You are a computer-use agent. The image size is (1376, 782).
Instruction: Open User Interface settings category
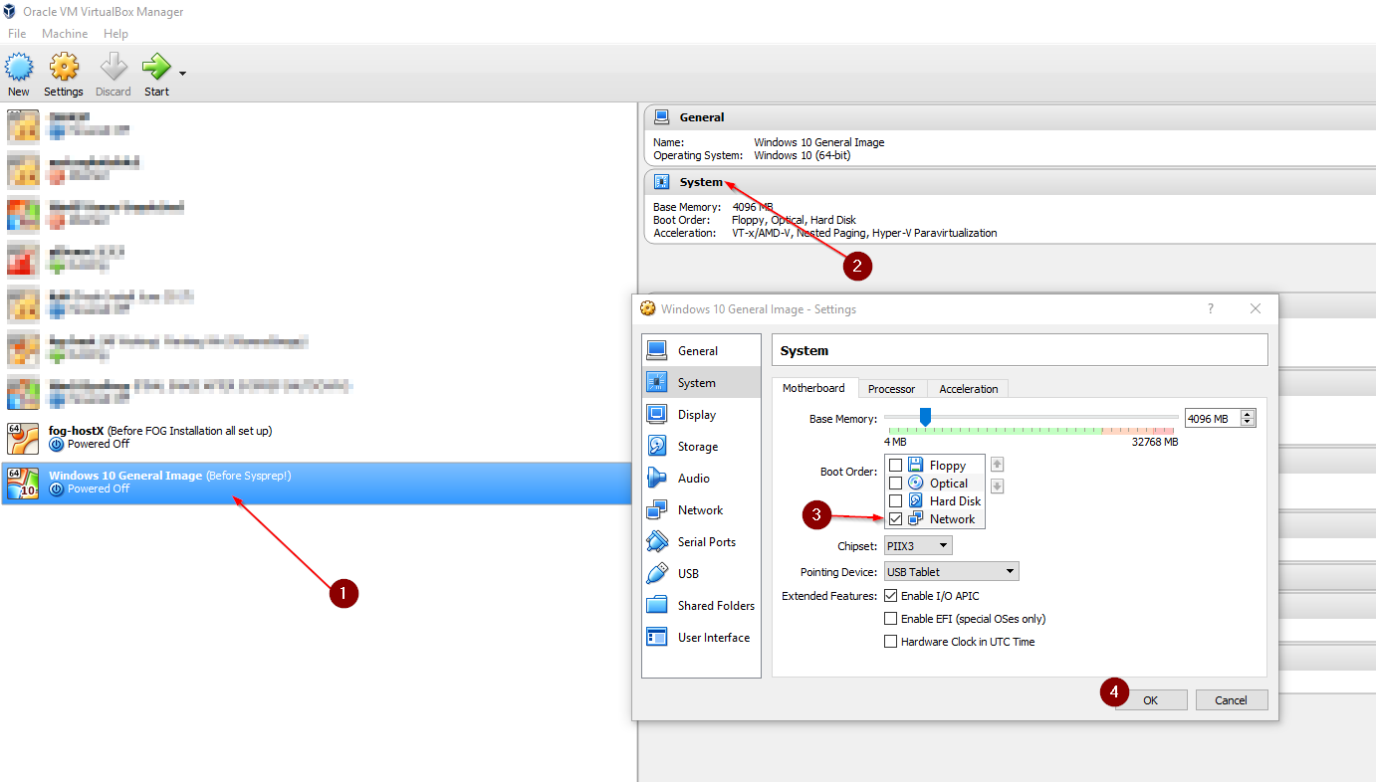tap(701, 638)
